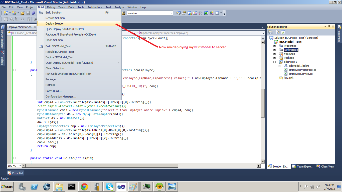The height and width of the screenshot is (192, 342).
Task: Collapse the BDCModel_Test project node
Action: pyautogui.click(x=270, y=42)
